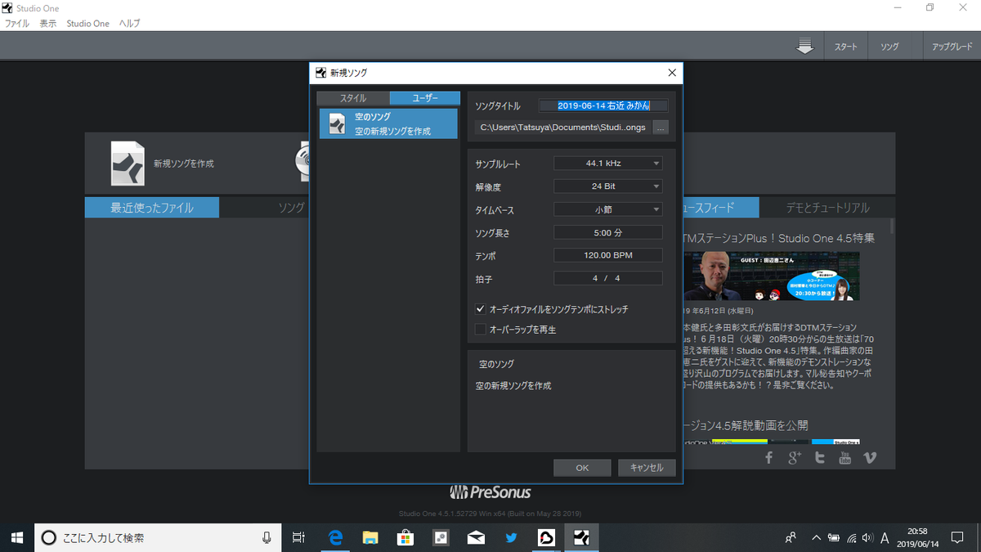Click アップグレード button in top bar

[x=952, y=47]
